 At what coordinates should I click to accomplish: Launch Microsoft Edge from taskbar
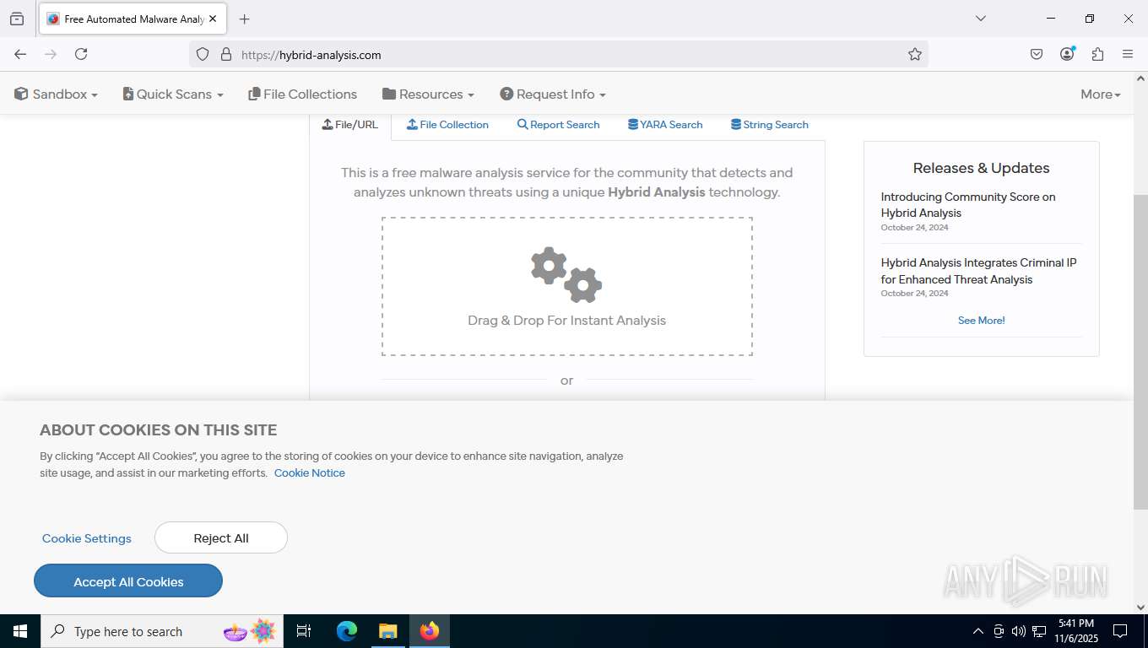click(346, 631)
